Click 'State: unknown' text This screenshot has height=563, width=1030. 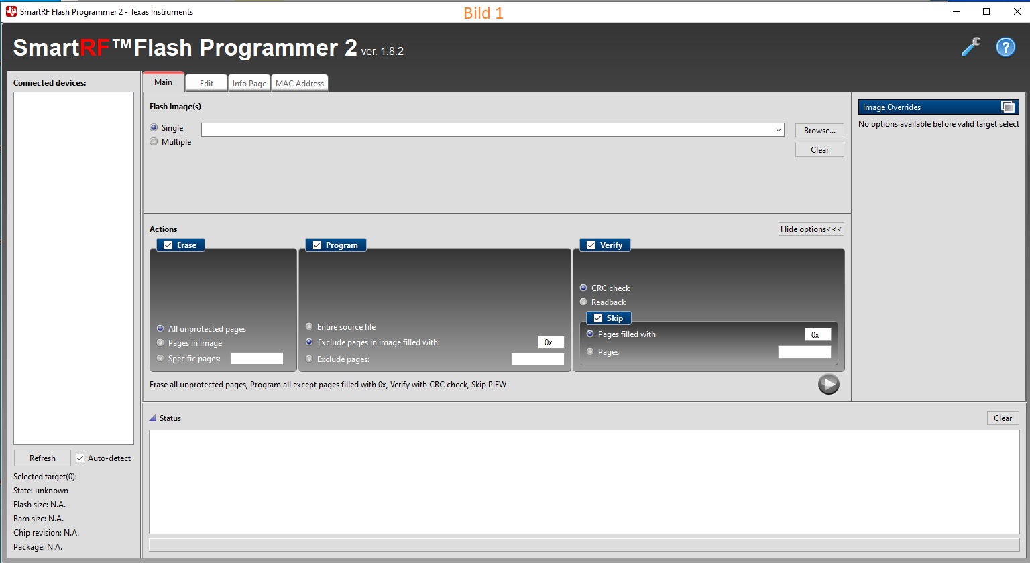pos(41,491)
